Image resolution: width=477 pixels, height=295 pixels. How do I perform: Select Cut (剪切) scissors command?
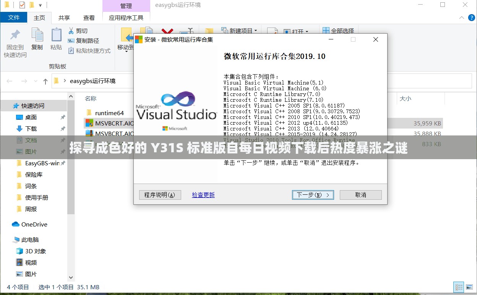coord(78,31)
